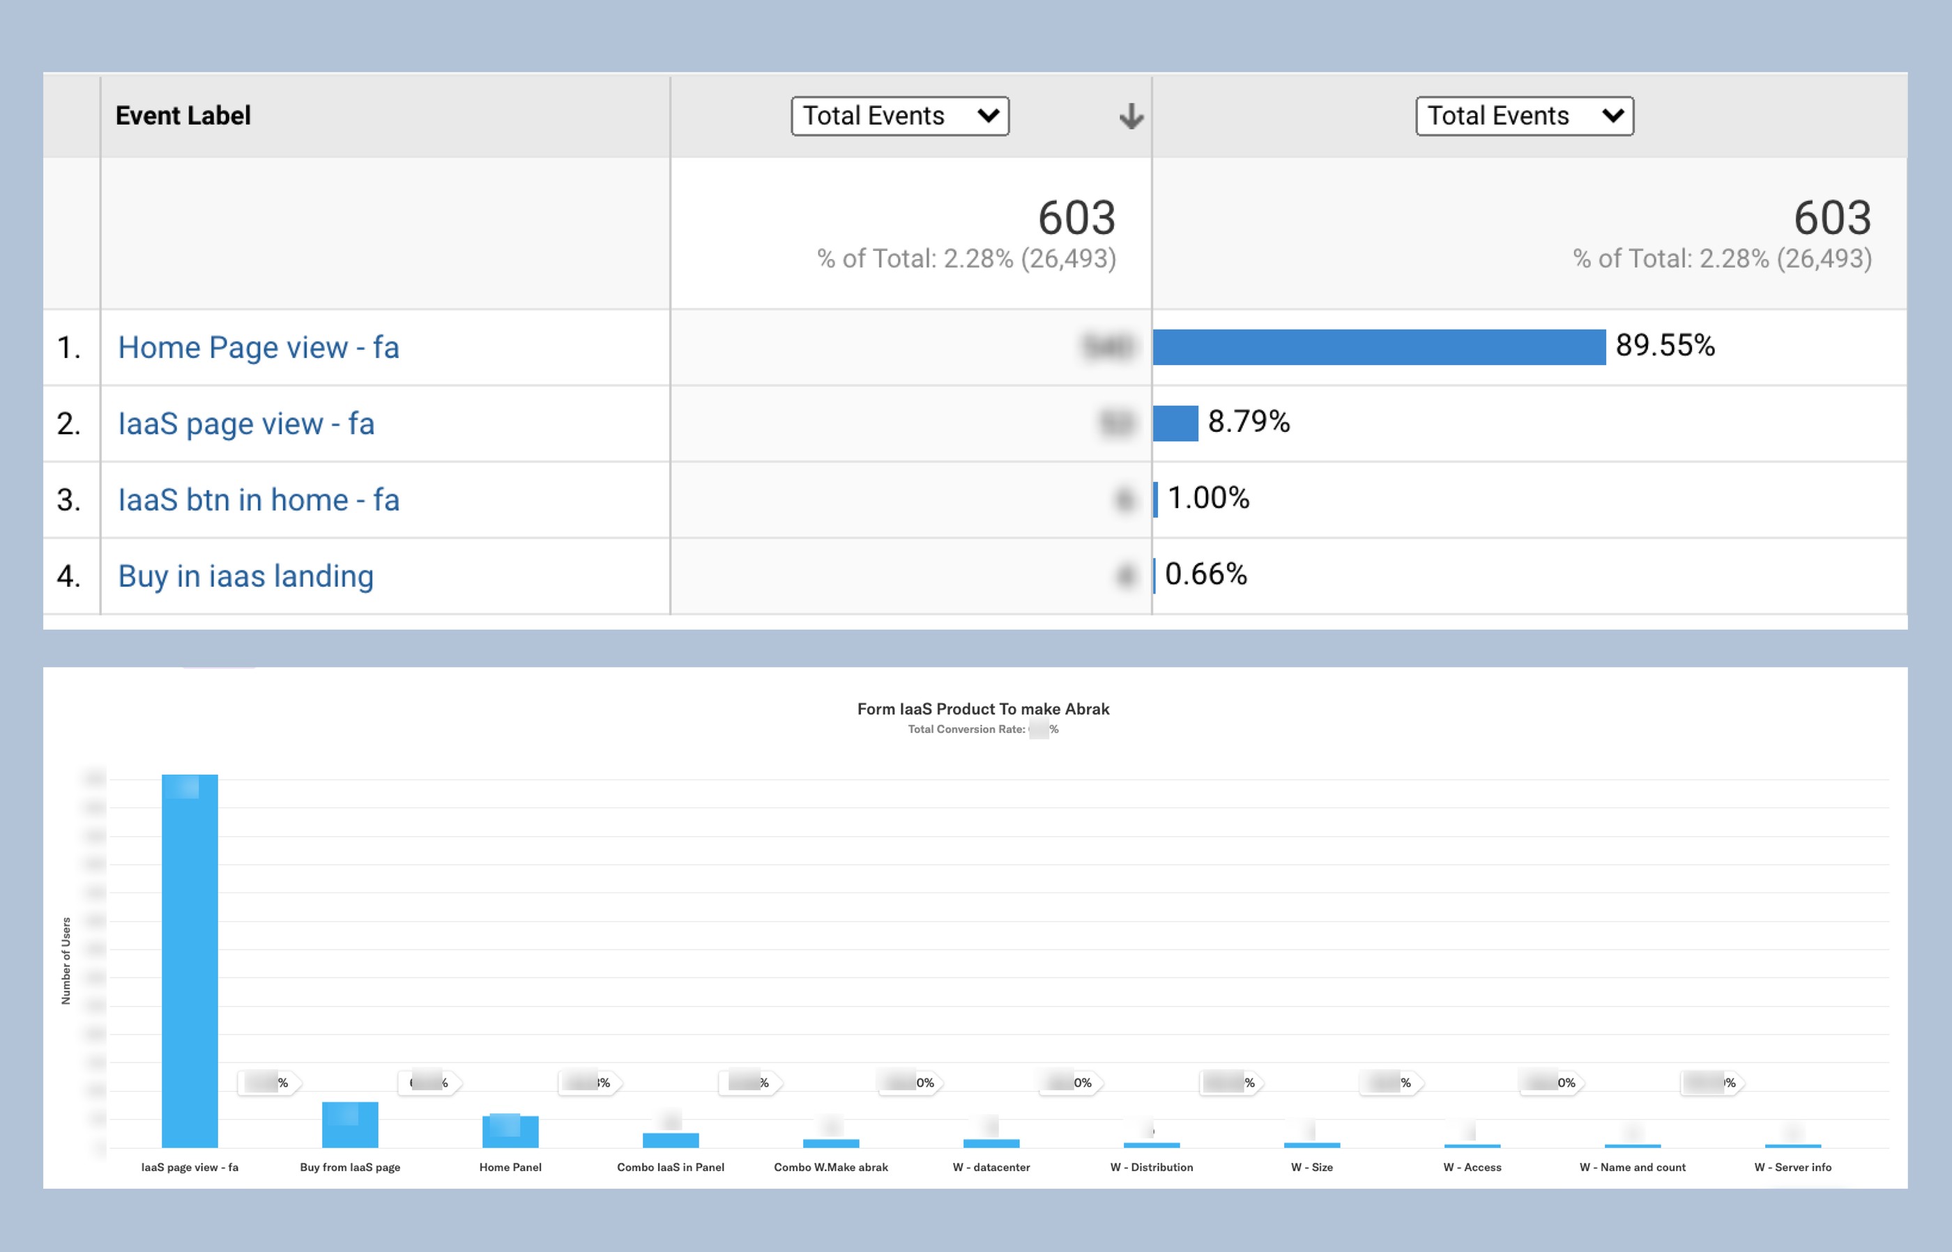Click the Combo IaaS in Panel funnel bar
This screenshot has width=1952, height=1252.
[x=670, y=1141]
